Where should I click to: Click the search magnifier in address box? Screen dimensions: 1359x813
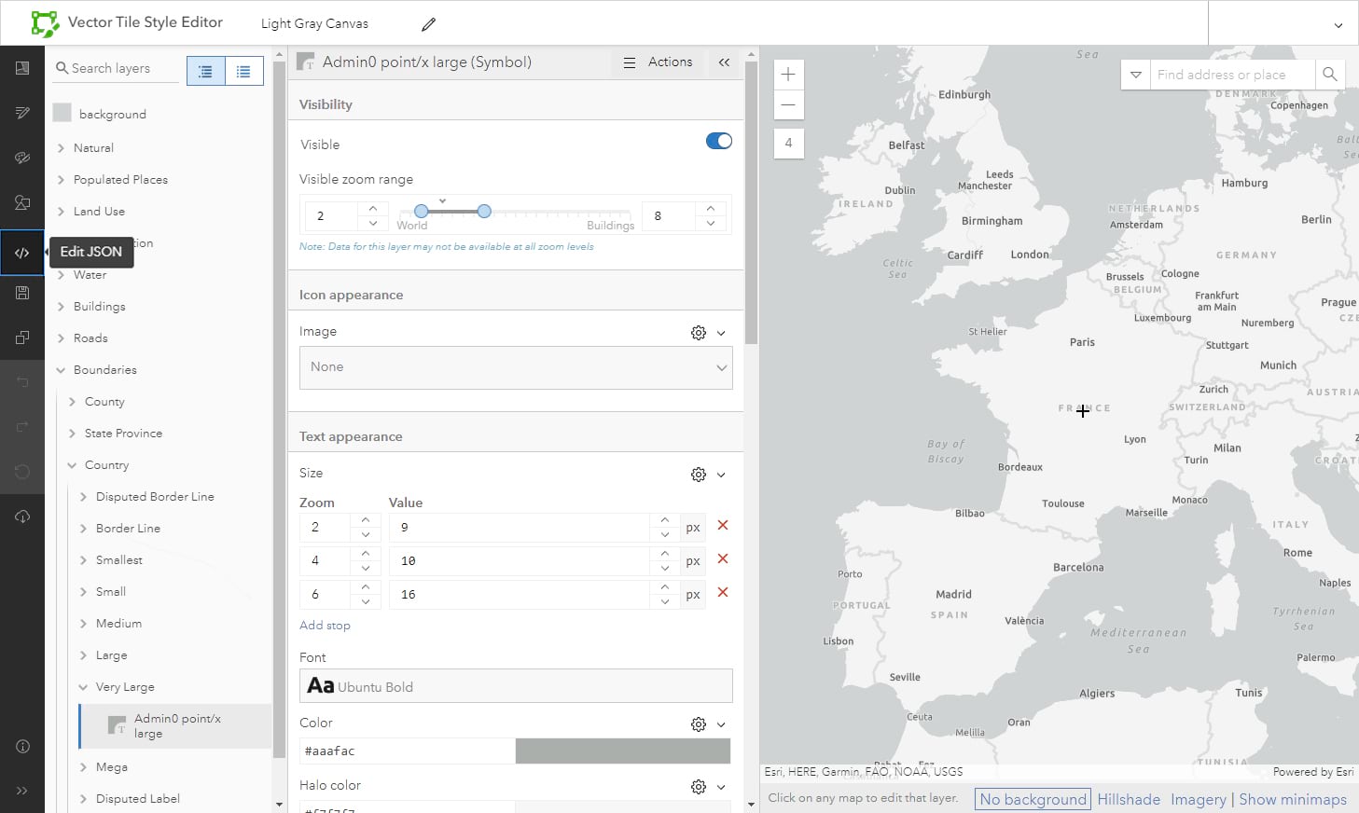[x=1329, y=75]
